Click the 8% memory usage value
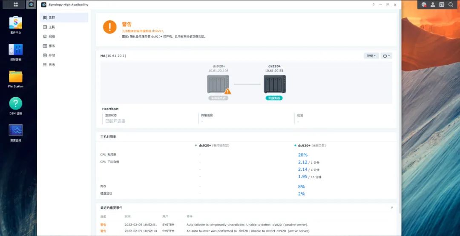The image size is (460, 236). pyautogui.click(x=302, y=187)
